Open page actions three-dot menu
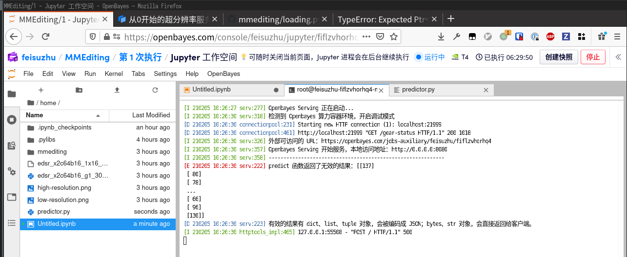The image size is (627, 257). coord(366,37)
